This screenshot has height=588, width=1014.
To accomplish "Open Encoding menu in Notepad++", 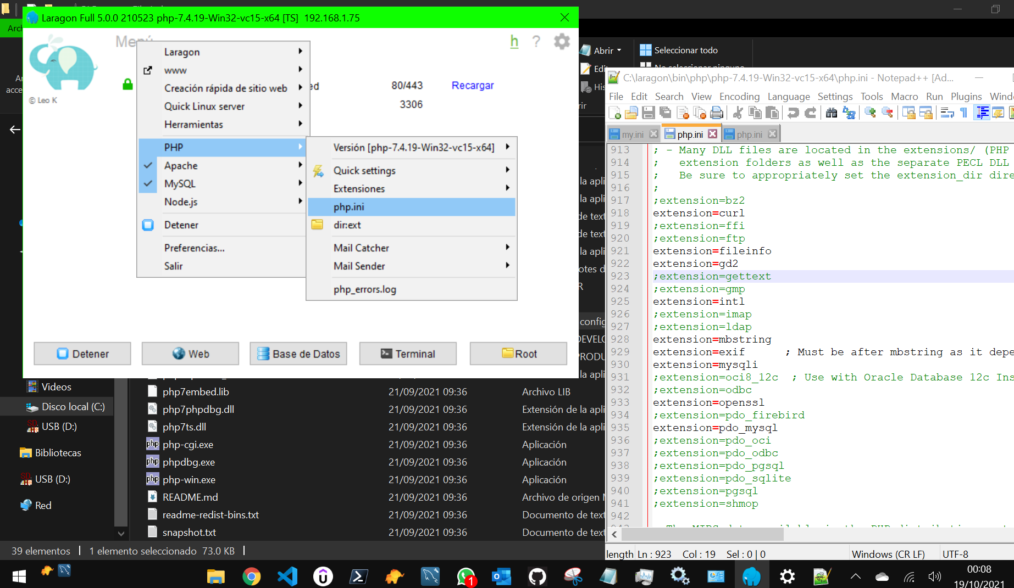I will pos(739,96).
